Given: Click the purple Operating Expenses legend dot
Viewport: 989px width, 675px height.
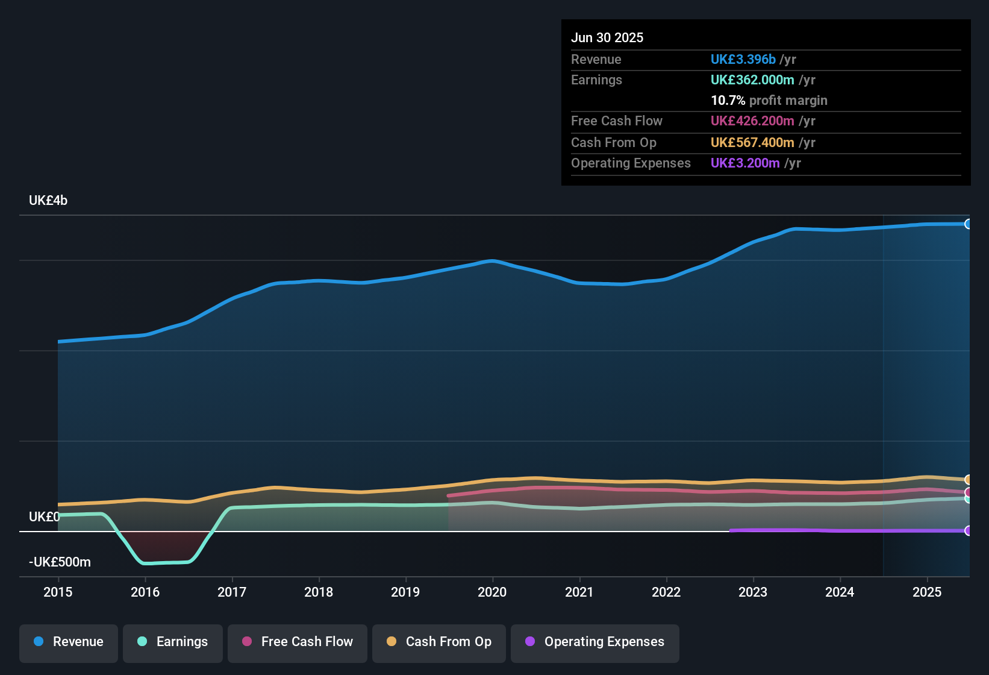Looking at the screenshot, I should coord(530,641).
